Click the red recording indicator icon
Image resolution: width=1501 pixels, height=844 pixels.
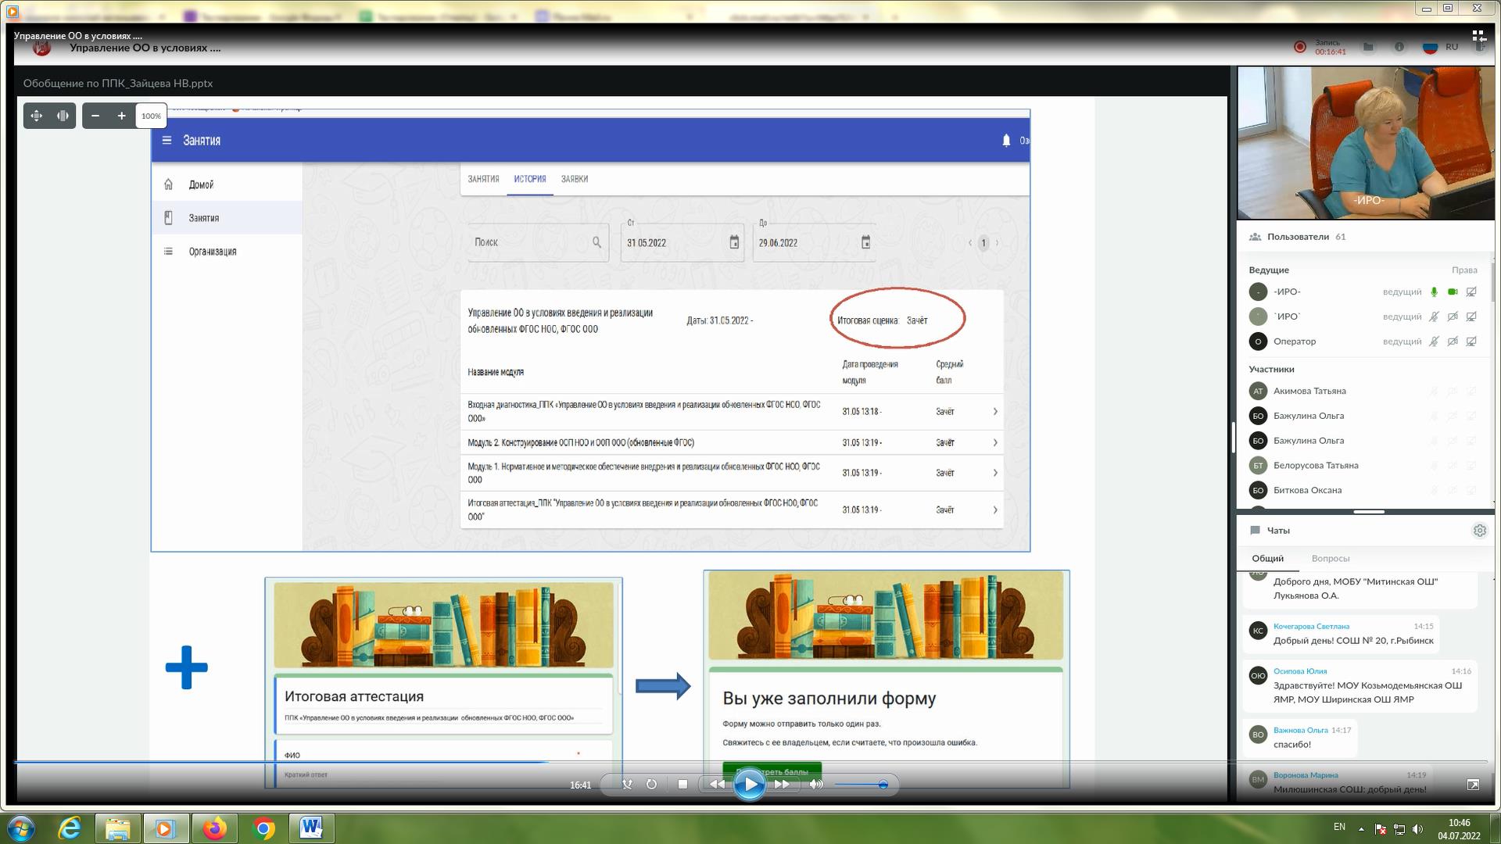(x=1300, y=47)
